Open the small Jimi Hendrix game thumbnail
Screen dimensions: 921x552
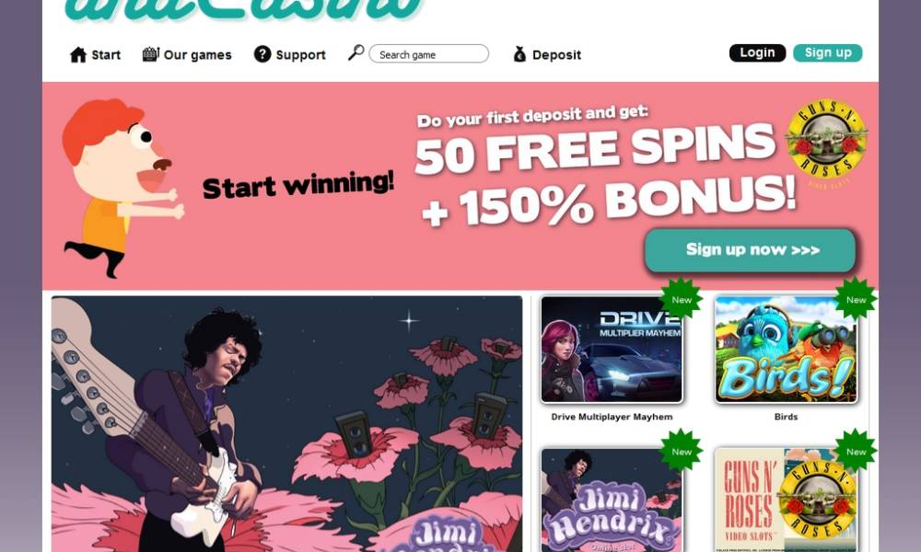tap(612, 500)
